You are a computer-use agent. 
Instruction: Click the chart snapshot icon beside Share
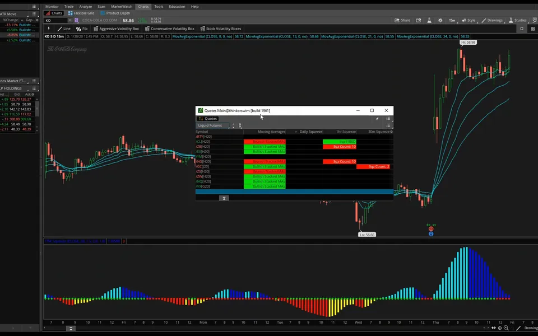click(x=419, y=20)
